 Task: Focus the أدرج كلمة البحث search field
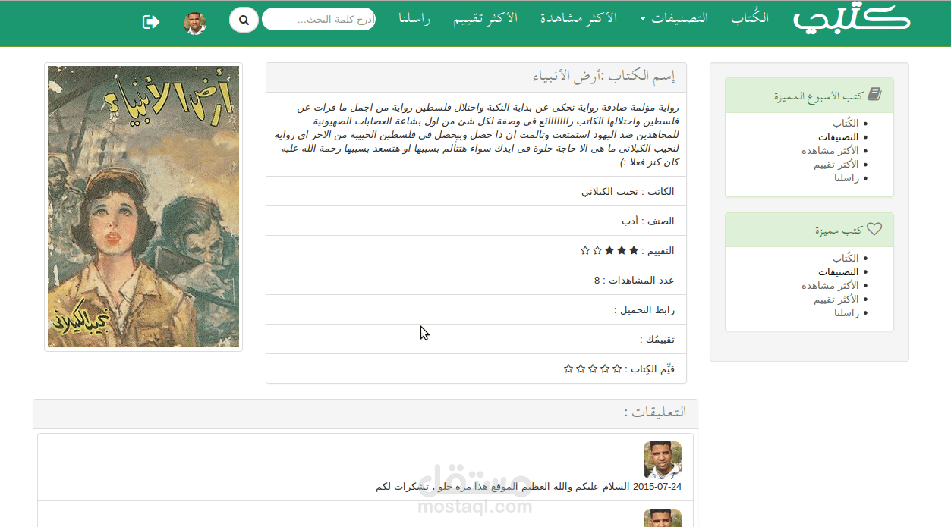coord(319,19)
